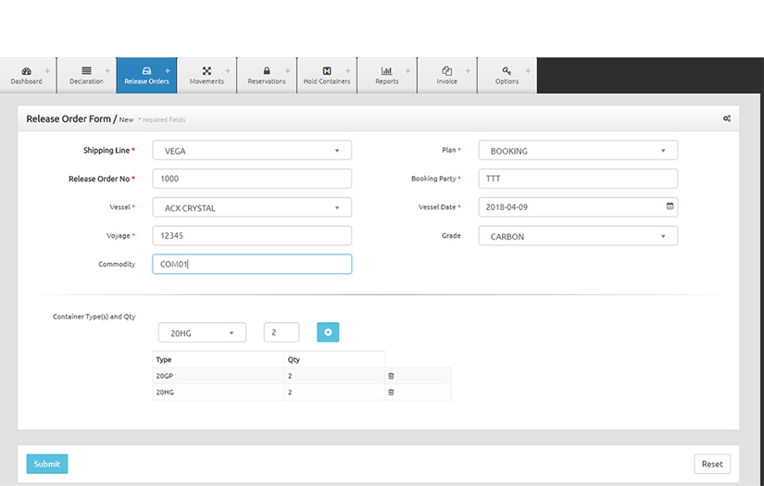Click the 20HG type cell in table

pyautogui.click(x=219, y=392)
